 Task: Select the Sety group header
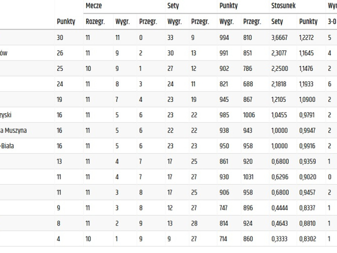point(173,6)
